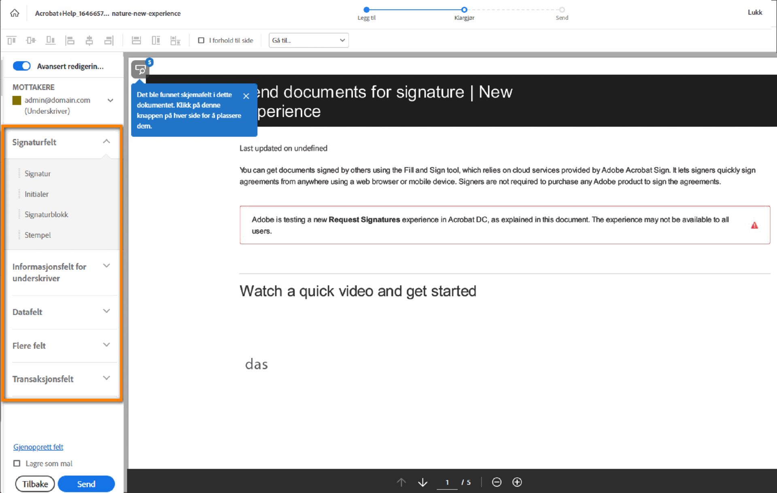
Task: Zoom in with the plus icon
Action: tap(517, 482)
